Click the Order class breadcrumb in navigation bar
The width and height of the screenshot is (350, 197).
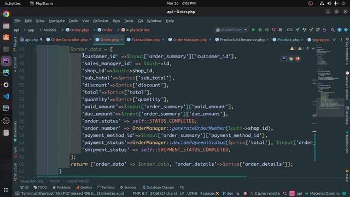pos(105,30)
